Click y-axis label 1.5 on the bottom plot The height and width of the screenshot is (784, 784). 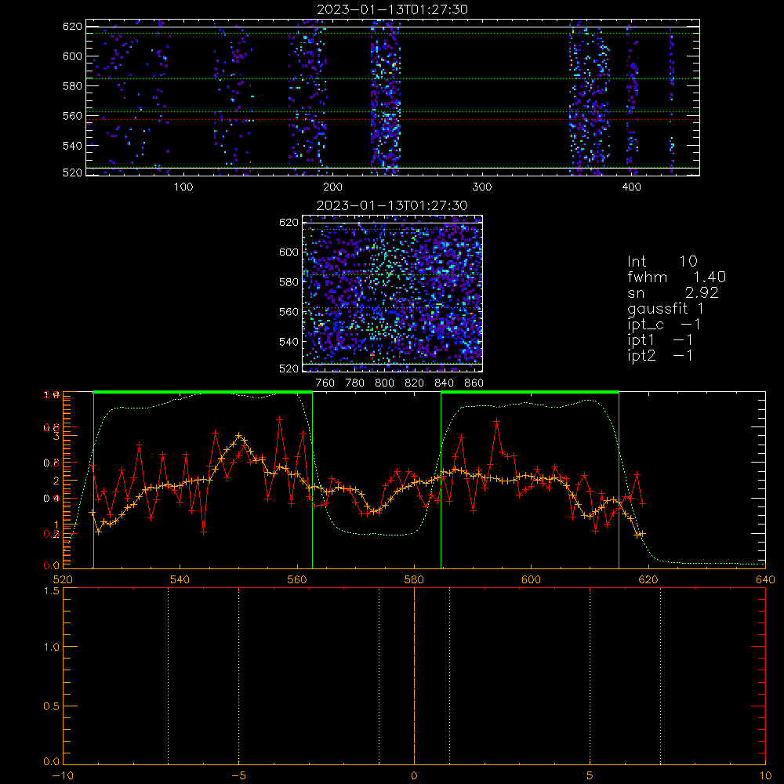click(x=52, y=591)
